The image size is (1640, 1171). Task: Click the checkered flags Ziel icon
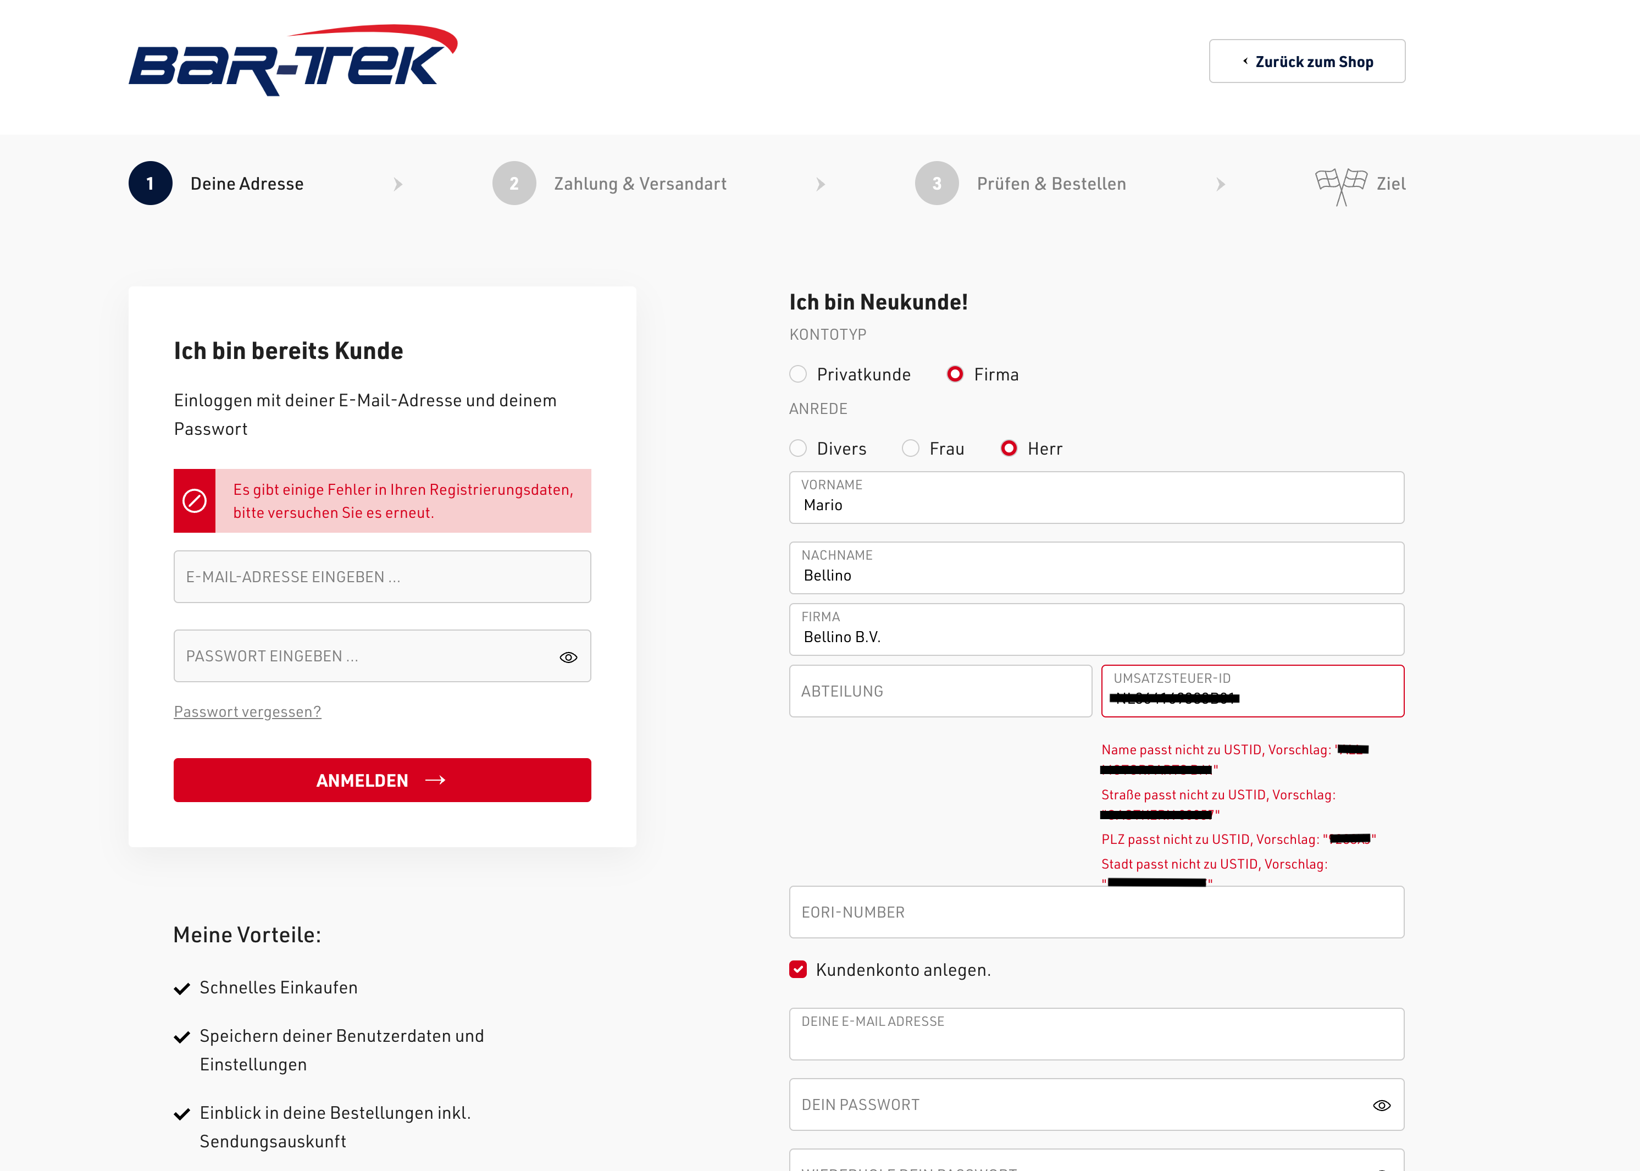click(1340, 186)
